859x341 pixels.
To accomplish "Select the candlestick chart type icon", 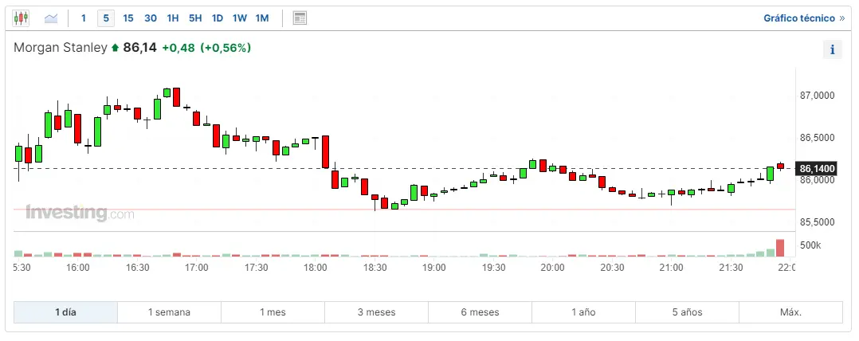I will coord(21,18).
